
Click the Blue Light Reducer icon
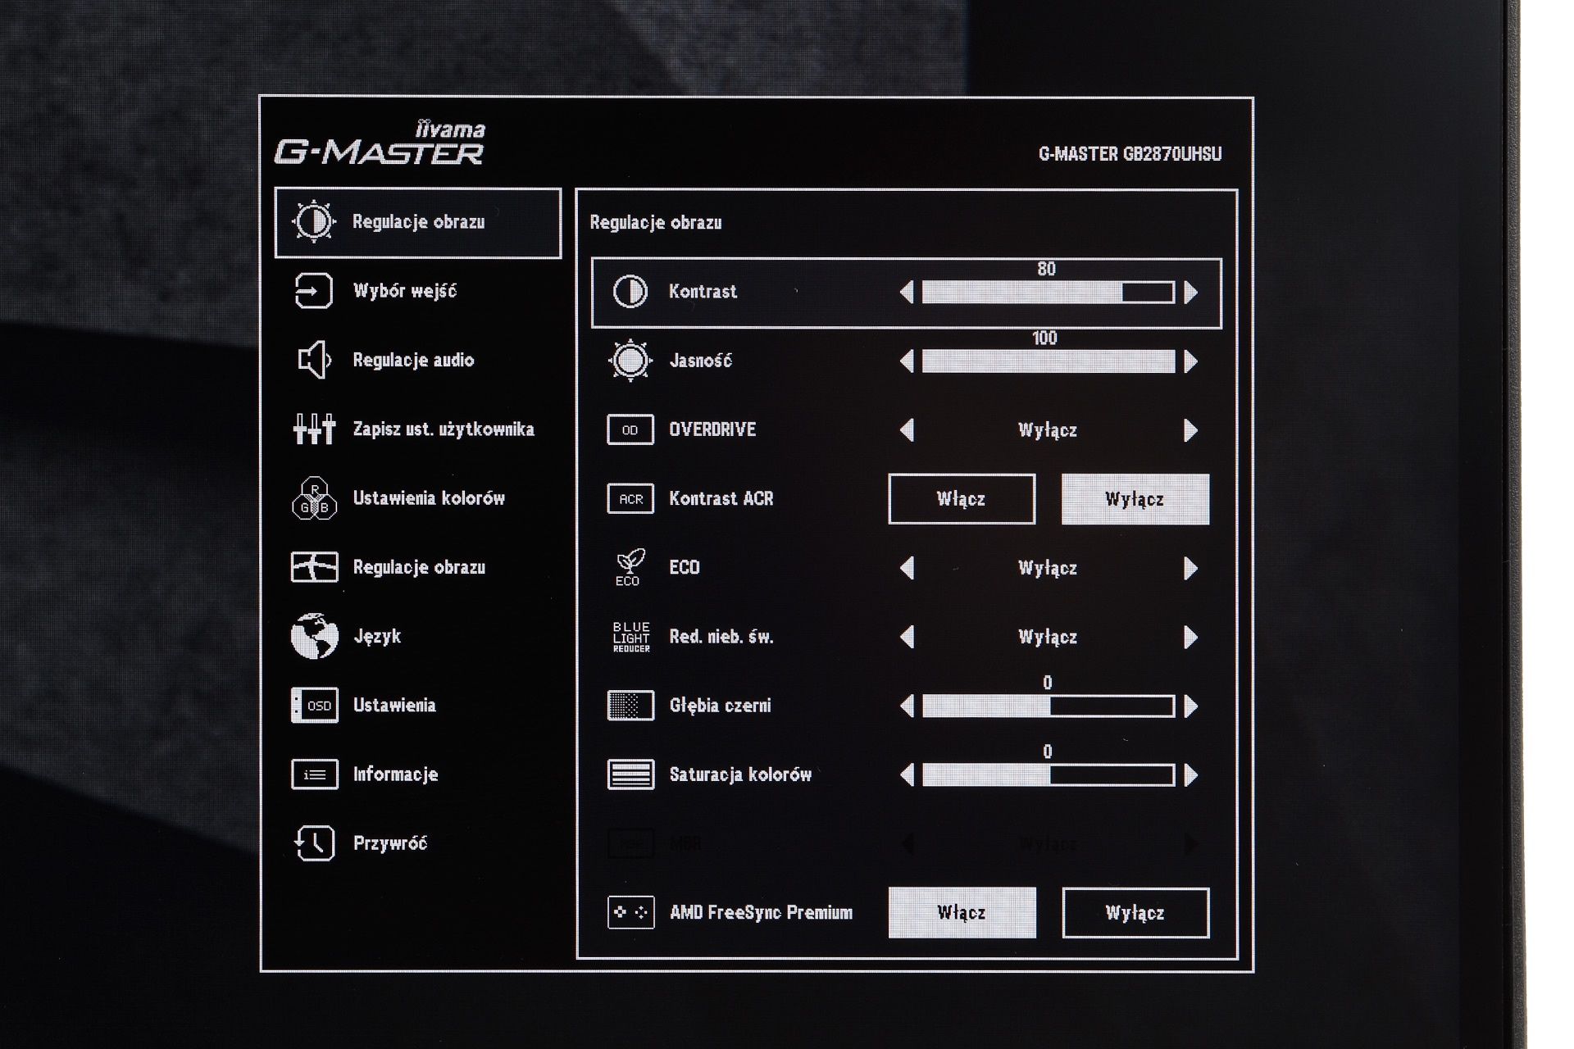tap(630, 637)
